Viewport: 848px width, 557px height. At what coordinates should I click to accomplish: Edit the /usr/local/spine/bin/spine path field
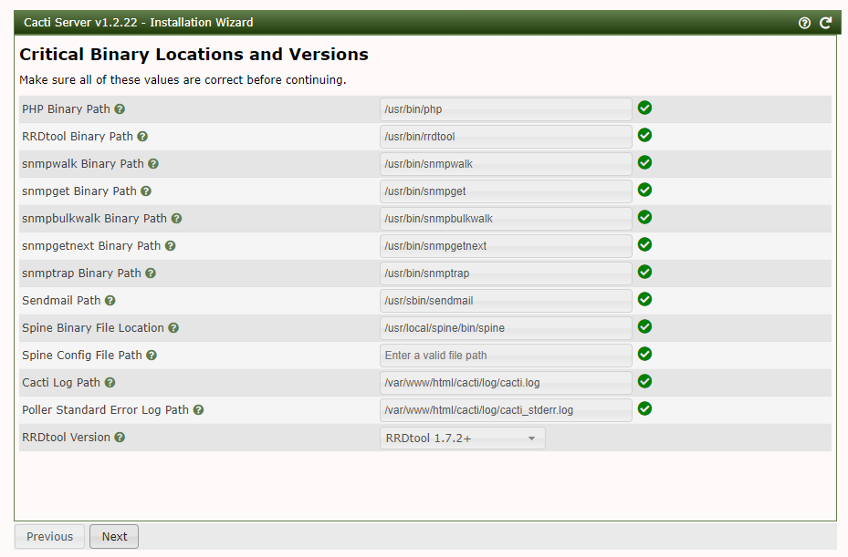[506, 328]
